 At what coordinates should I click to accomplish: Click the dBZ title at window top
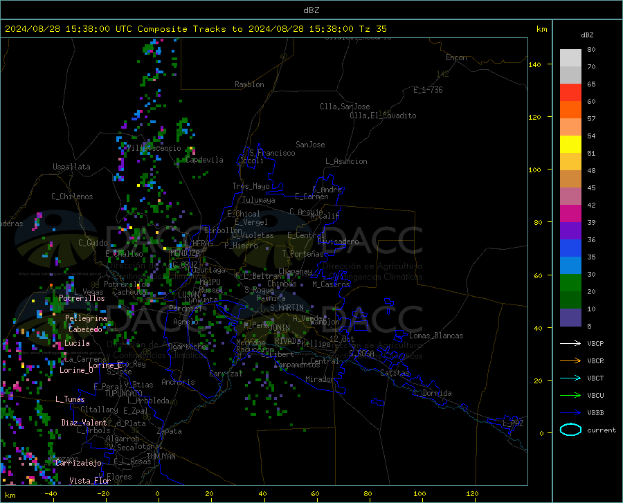[x=311, y=10]
